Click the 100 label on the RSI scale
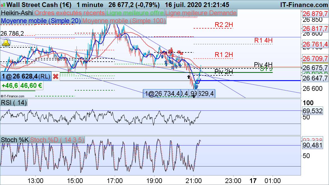329x185 pixels. point(308,103)
